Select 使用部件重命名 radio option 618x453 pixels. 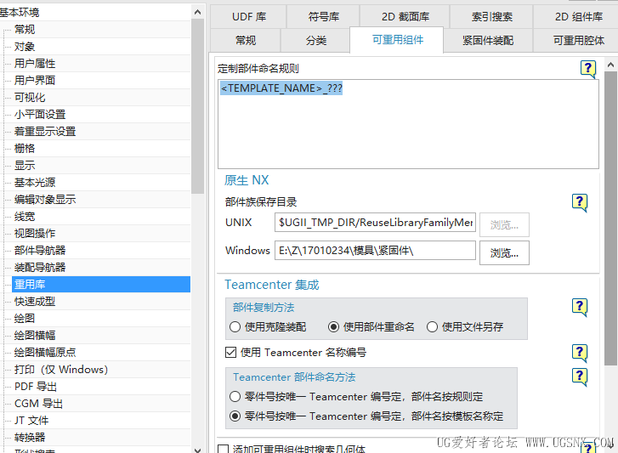click(333, 327)
